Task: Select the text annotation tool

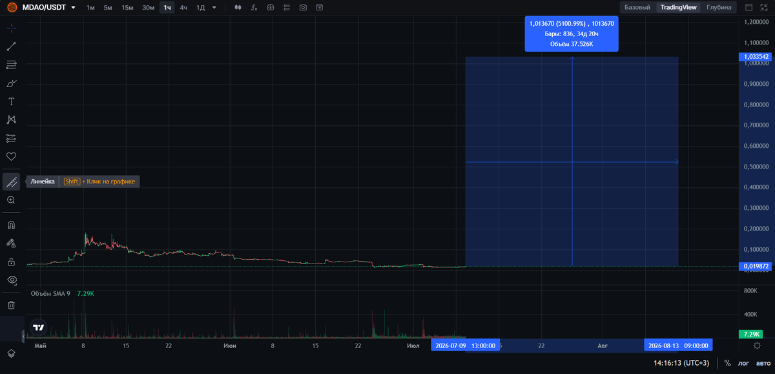Action: pos(11,101)
